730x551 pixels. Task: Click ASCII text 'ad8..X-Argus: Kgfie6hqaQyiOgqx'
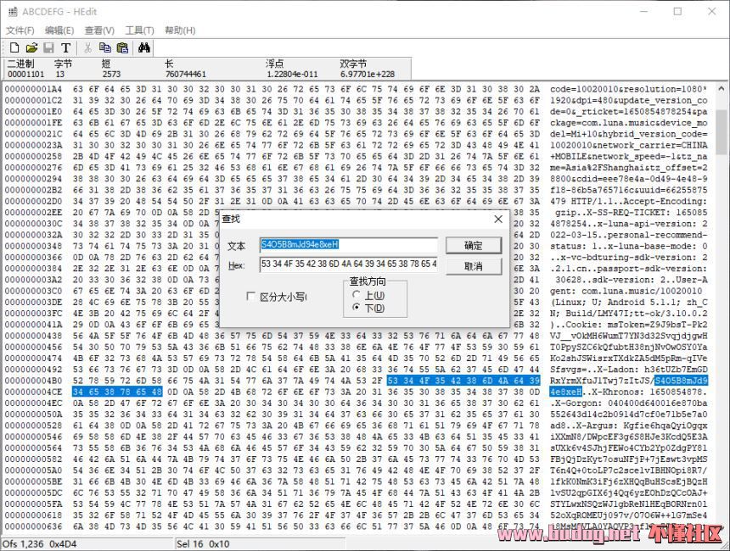[629, 426]
